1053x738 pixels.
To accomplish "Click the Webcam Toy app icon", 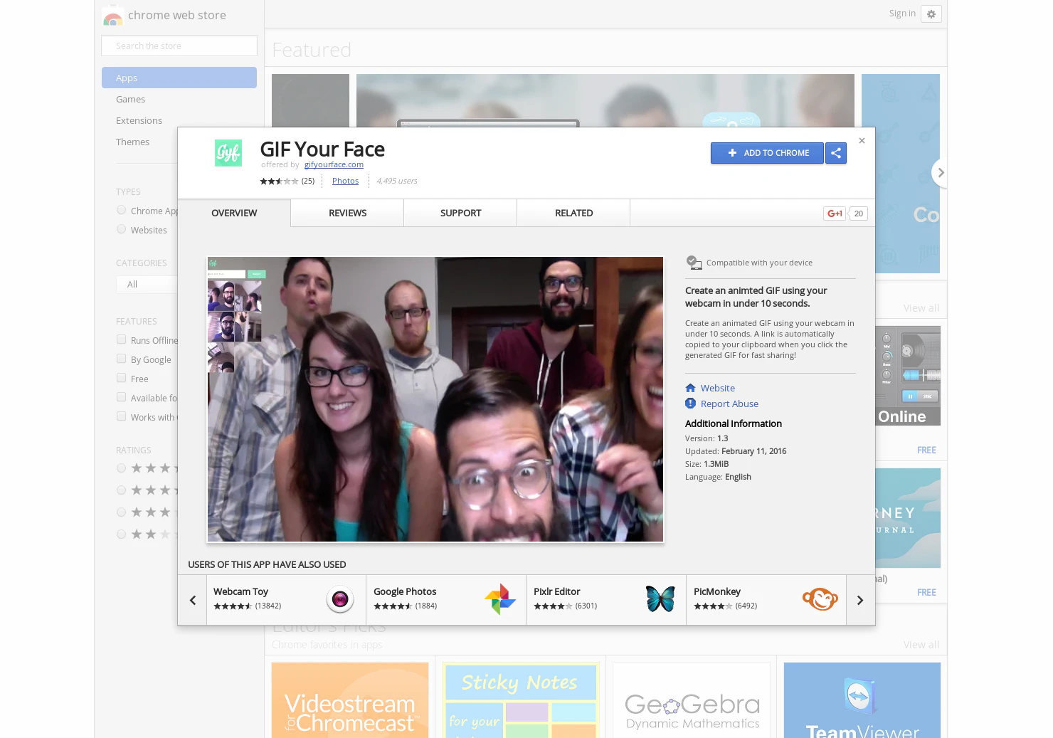I will [x=339, y=599].
